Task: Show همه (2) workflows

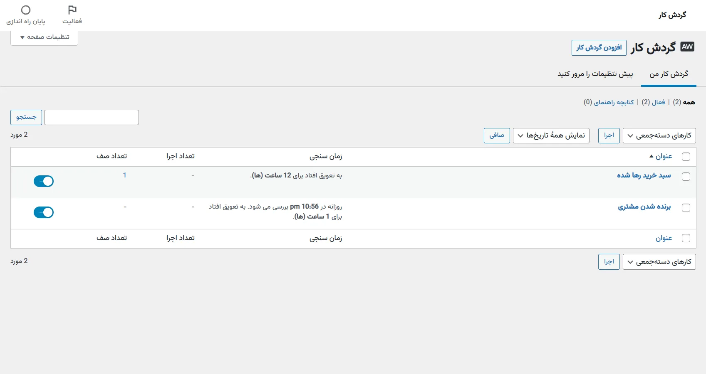Action: coord(684,102)
